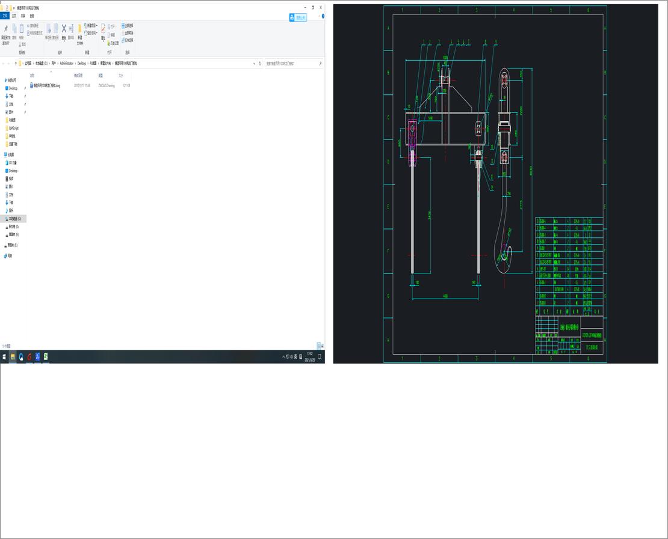Click the blue cloud upload button
The image size is (668, 539).
point(298,18)
